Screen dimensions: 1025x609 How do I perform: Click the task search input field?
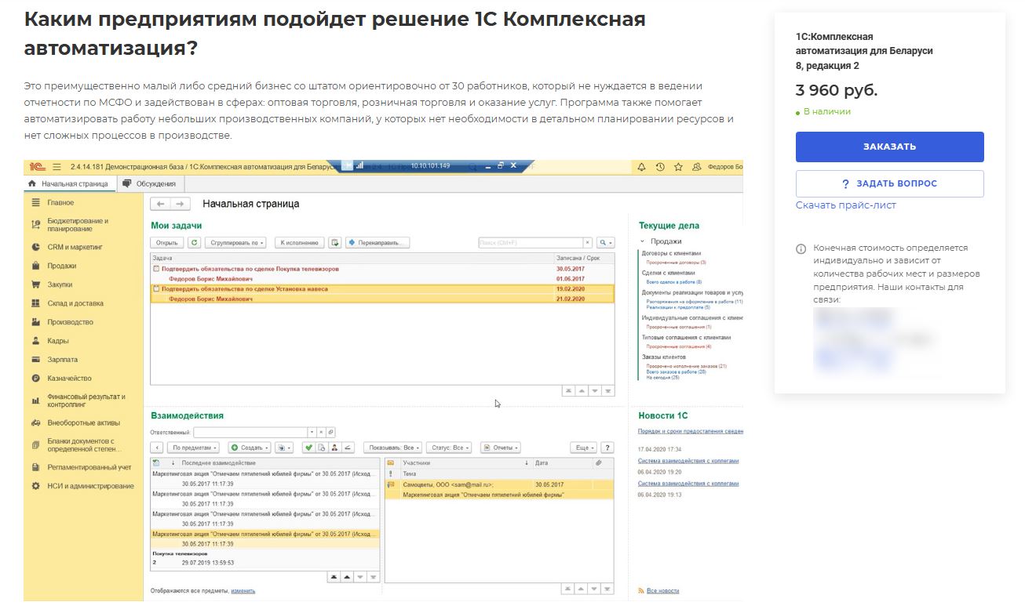click(x=530, y=243)
